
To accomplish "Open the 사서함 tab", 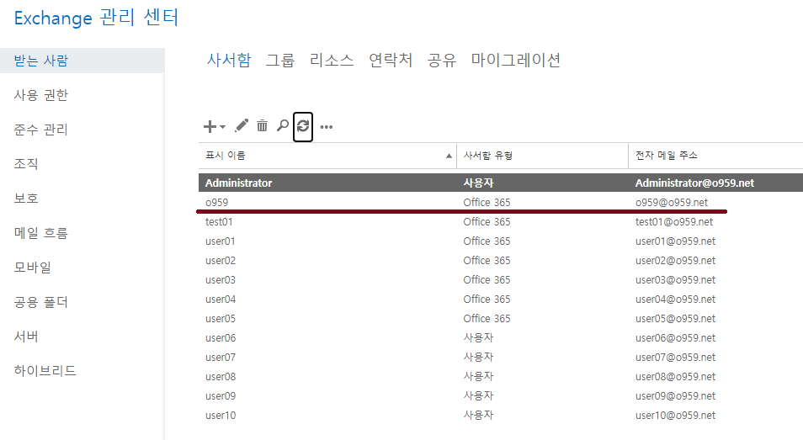I will (x=229, y=60).
